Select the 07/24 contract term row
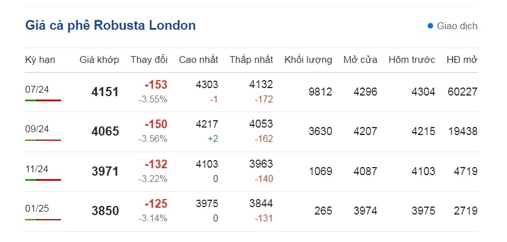507x242 pixels. pyautogui.click(x=251, y=92)
